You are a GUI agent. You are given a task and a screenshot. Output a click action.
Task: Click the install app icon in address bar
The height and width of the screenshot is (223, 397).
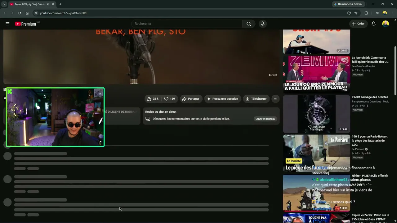point(349,13)
